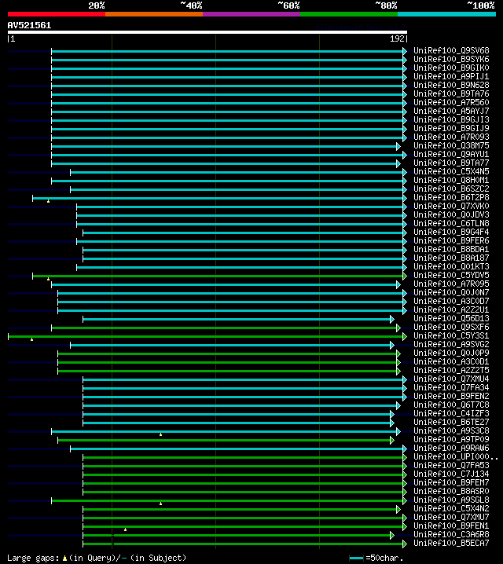Click the purple ~60% identity color bar

(x=251, y=14)
